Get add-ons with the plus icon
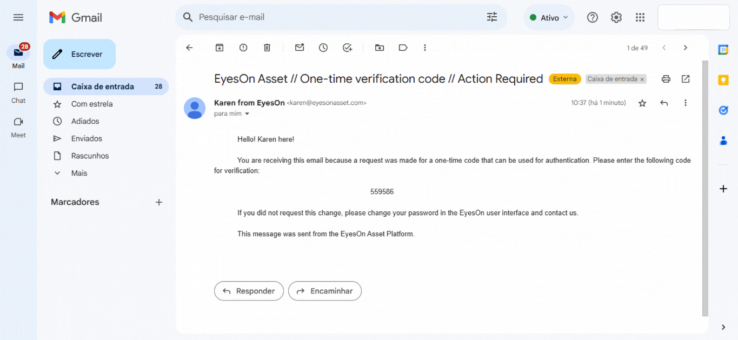Screen dimensions: 738x340 click(723, 189)
